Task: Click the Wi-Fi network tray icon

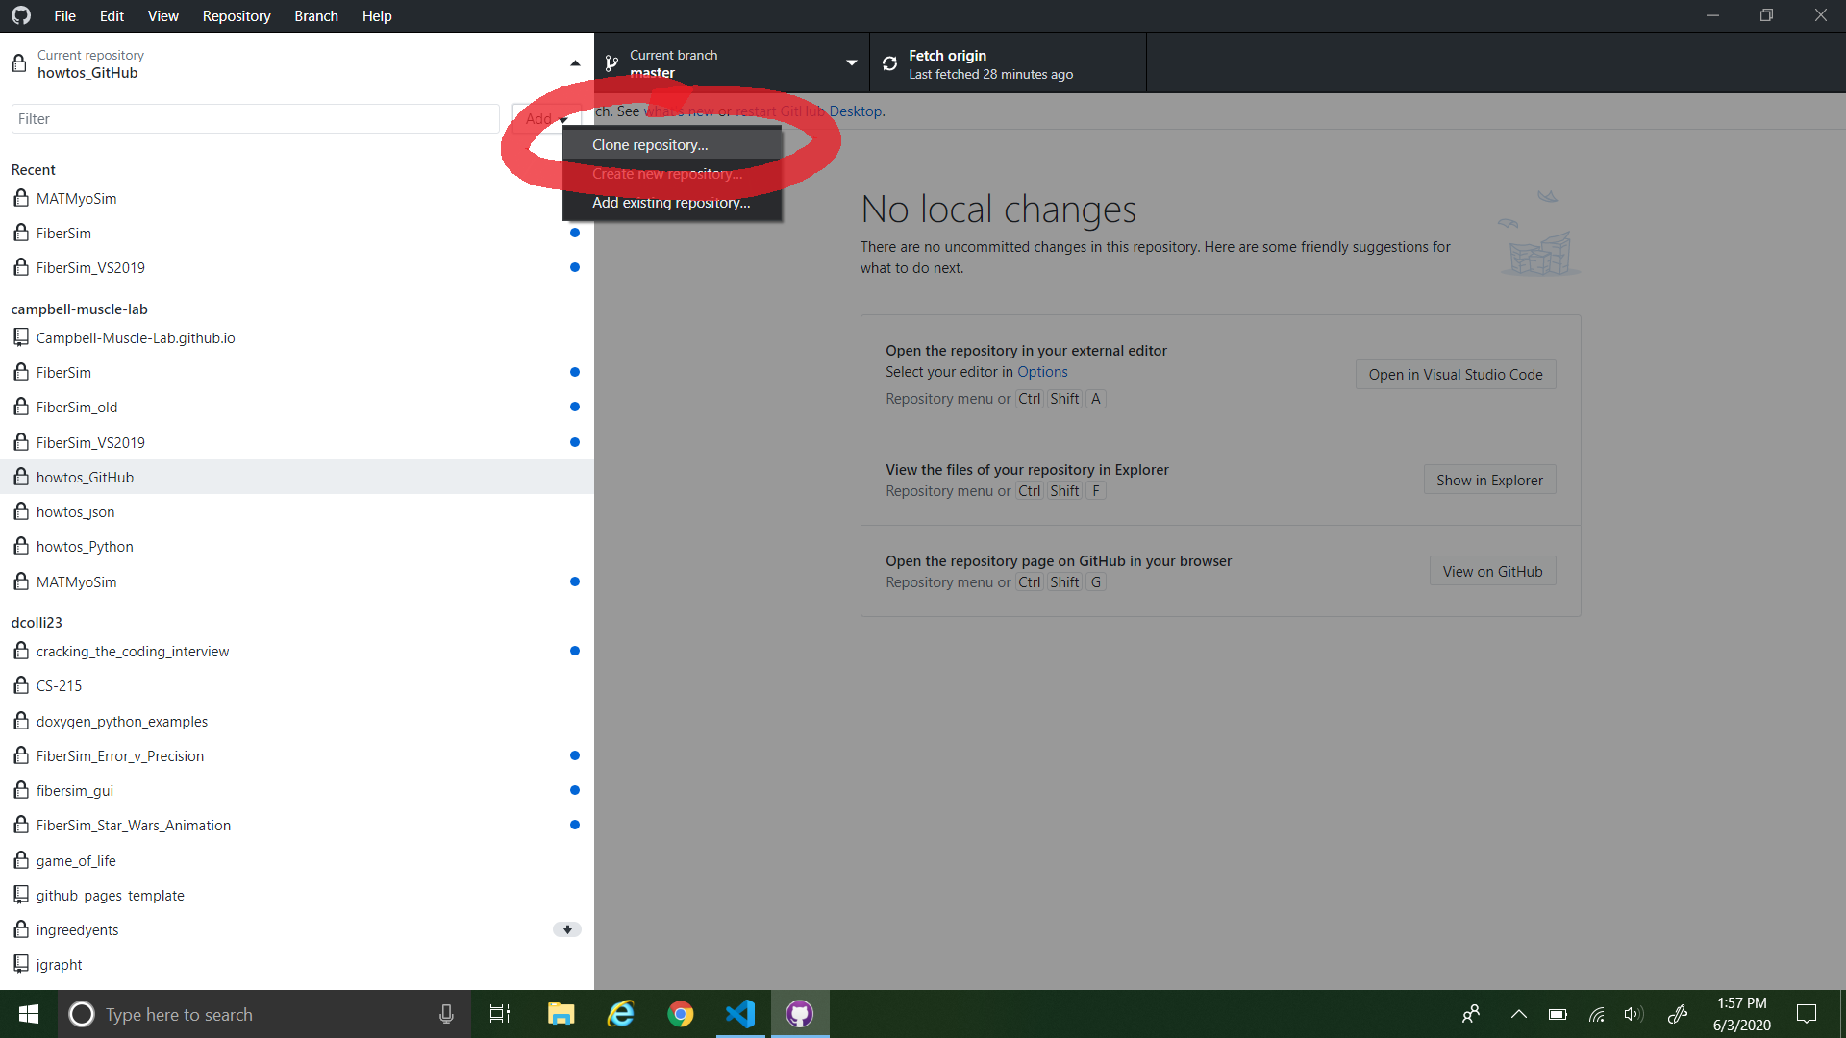Action: coord(1596,1014)
